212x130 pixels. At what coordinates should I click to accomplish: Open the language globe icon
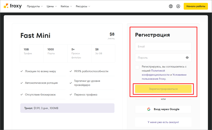[x=171, y=6]
